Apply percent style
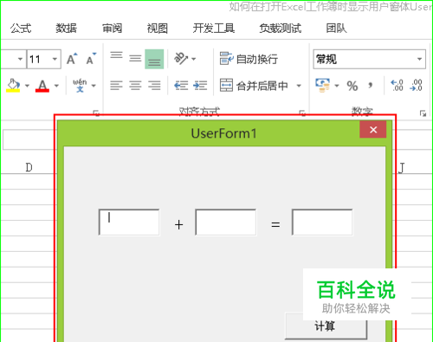 [352, 86]
